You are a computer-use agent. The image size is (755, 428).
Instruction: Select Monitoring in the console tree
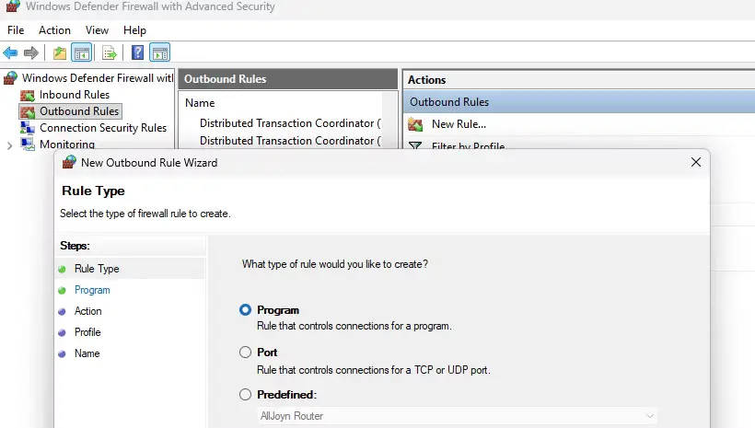[x=67, y=144]
